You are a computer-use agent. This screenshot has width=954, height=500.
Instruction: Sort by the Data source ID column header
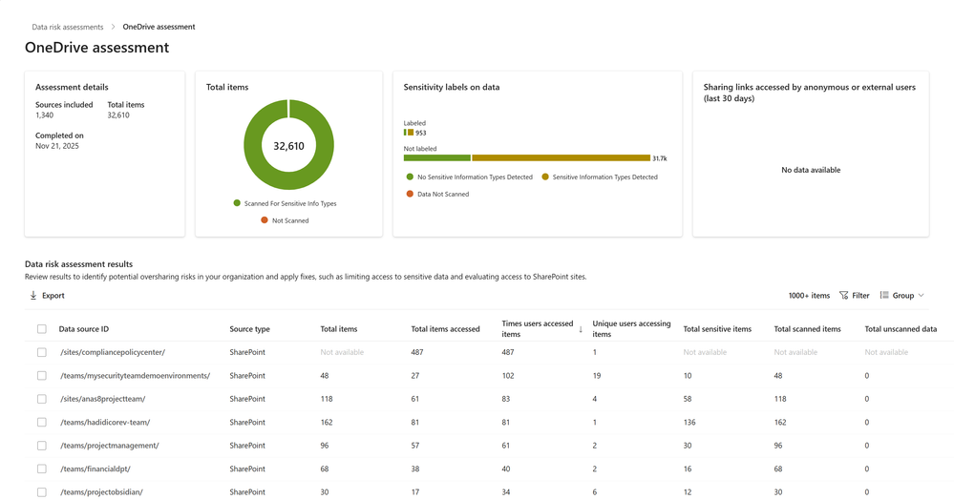pos(84,329)
